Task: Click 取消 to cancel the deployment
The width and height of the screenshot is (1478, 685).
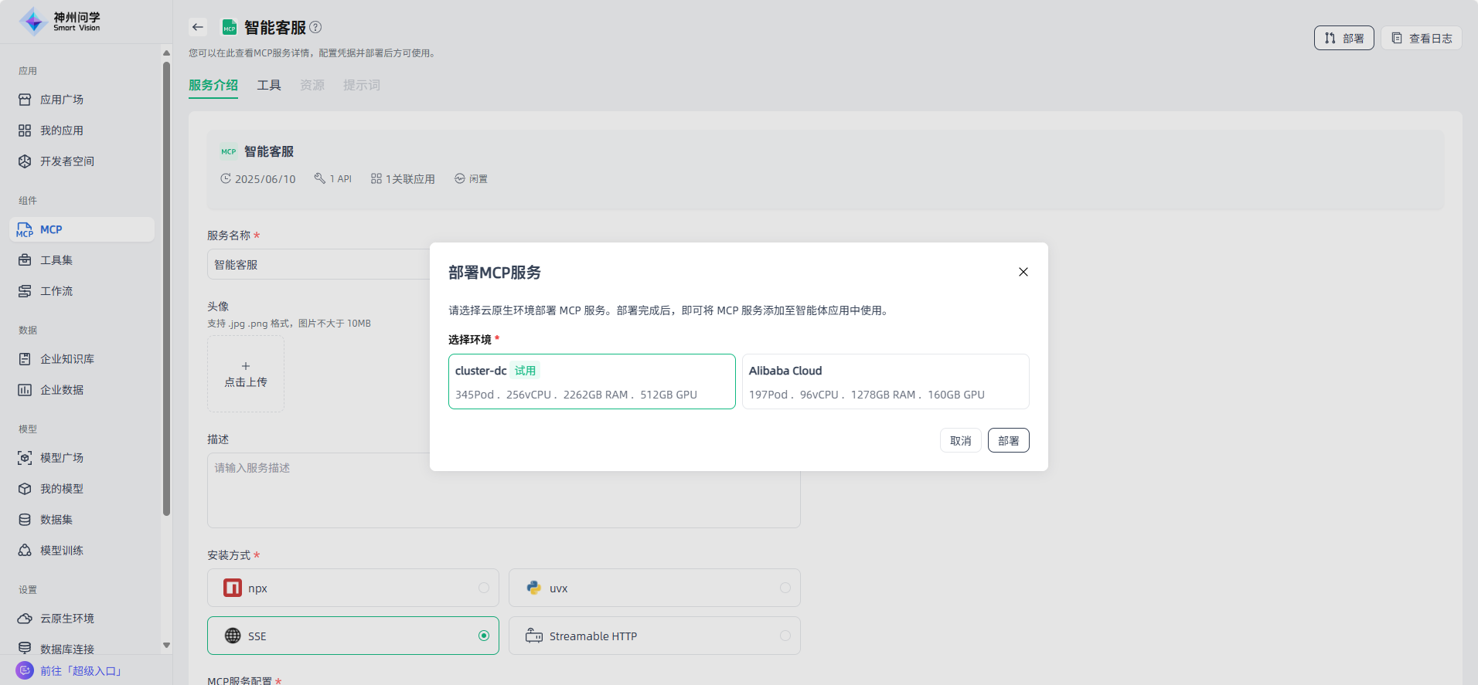Action: click(960, 440)
